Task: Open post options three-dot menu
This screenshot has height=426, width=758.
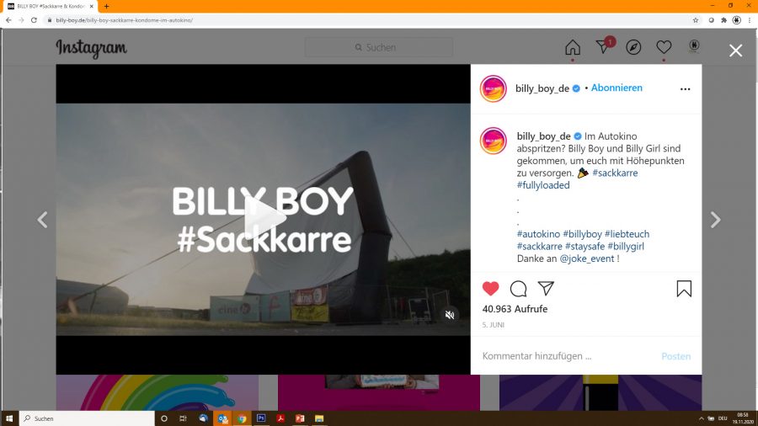Action: pyautogui.click(x=685, y=89)
